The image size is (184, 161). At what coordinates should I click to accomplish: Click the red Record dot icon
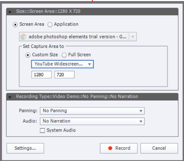(x=110, y=148)
